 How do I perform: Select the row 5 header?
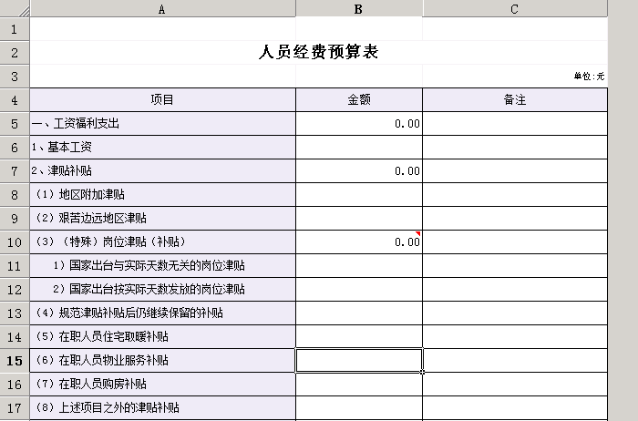(15, 123)
